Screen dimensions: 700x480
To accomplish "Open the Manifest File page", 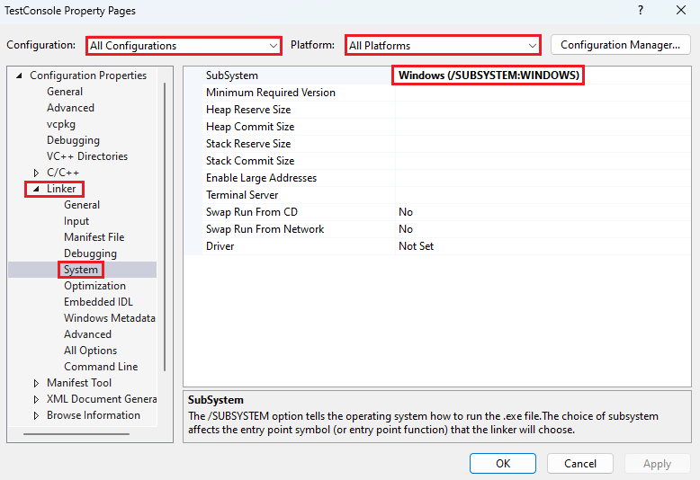I will coord(94,237).
